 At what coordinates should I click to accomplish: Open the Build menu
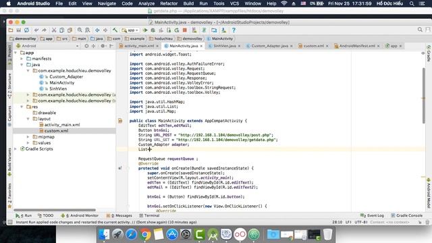pos(188,3)
